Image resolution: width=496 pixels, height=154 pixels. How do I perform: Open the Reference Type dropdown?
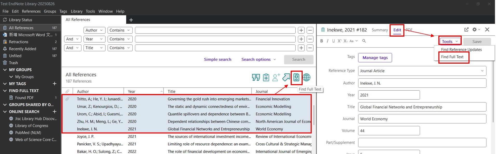click(422, 71)
